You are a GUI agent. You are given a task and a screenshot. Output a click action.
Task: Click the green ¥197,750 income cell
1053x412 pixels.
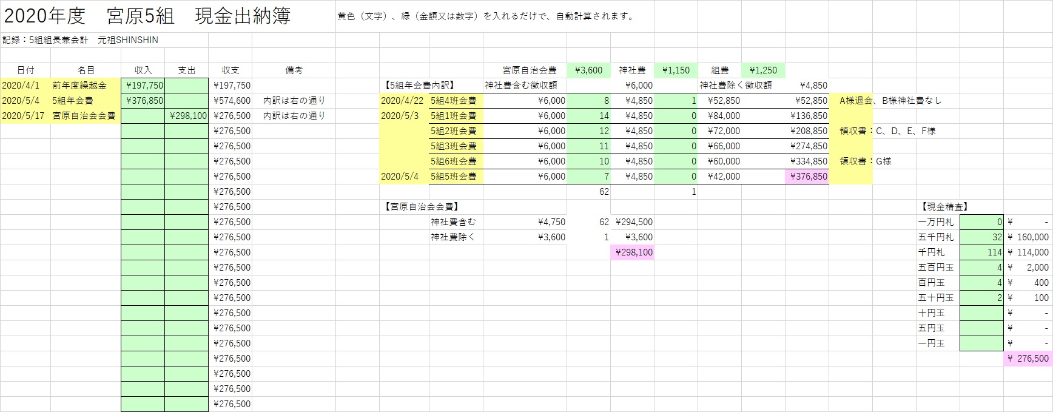pos(143,86)
